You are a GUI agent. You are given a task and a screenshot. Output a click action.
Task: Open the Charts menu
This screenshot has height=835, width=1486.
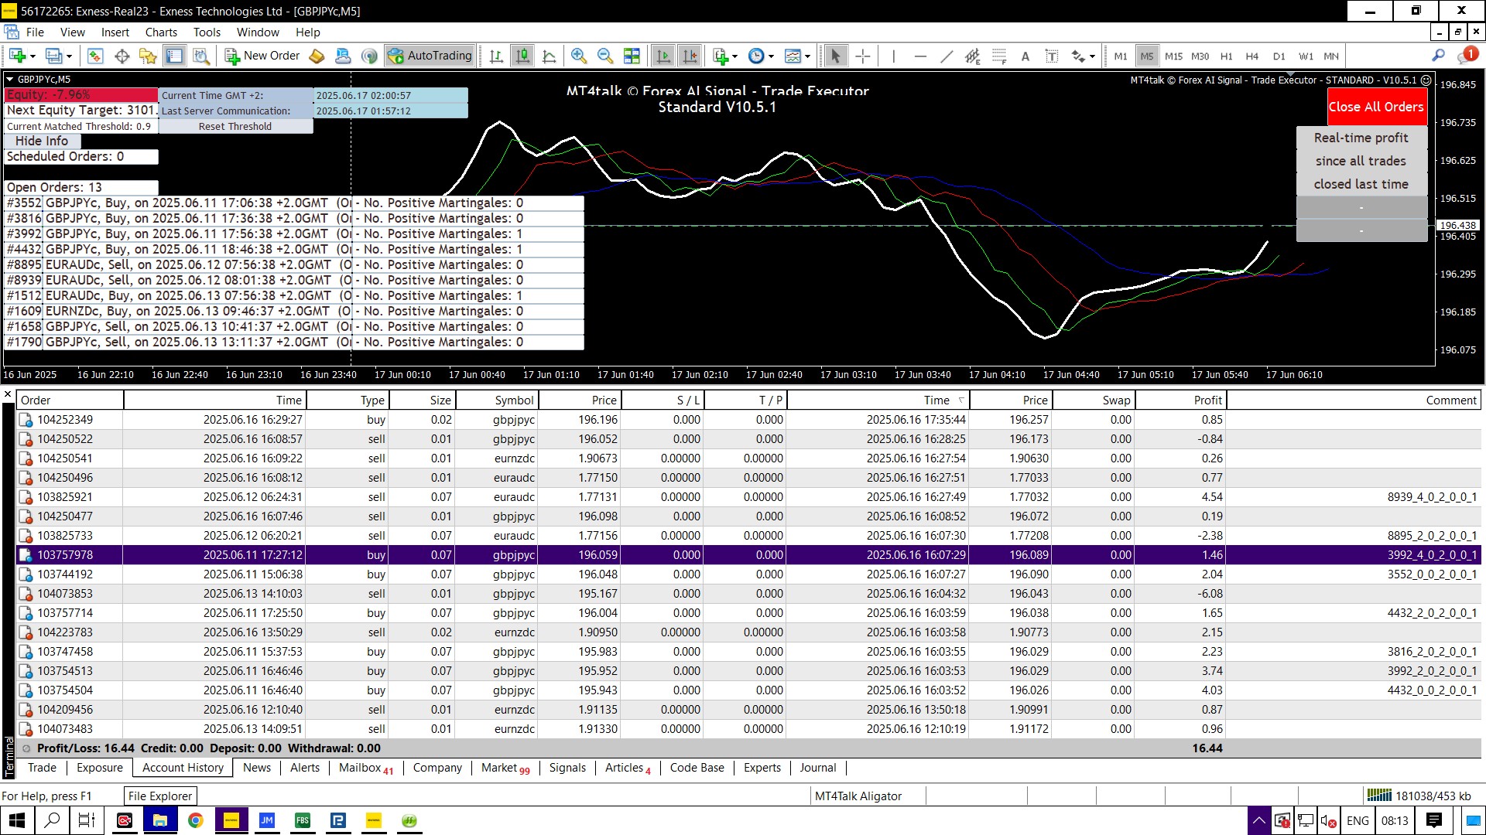pyautogui.click(x=160, y=32)
